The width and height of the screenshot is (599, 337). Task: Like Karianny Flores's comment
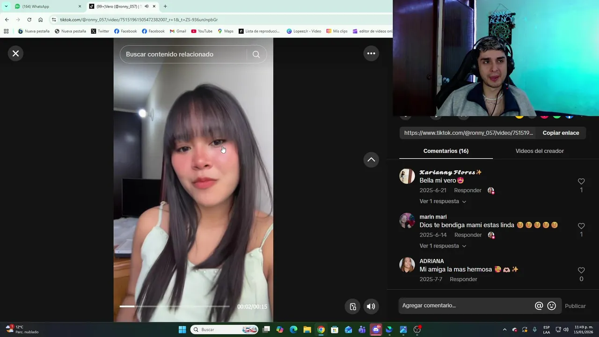click(581, 182)
